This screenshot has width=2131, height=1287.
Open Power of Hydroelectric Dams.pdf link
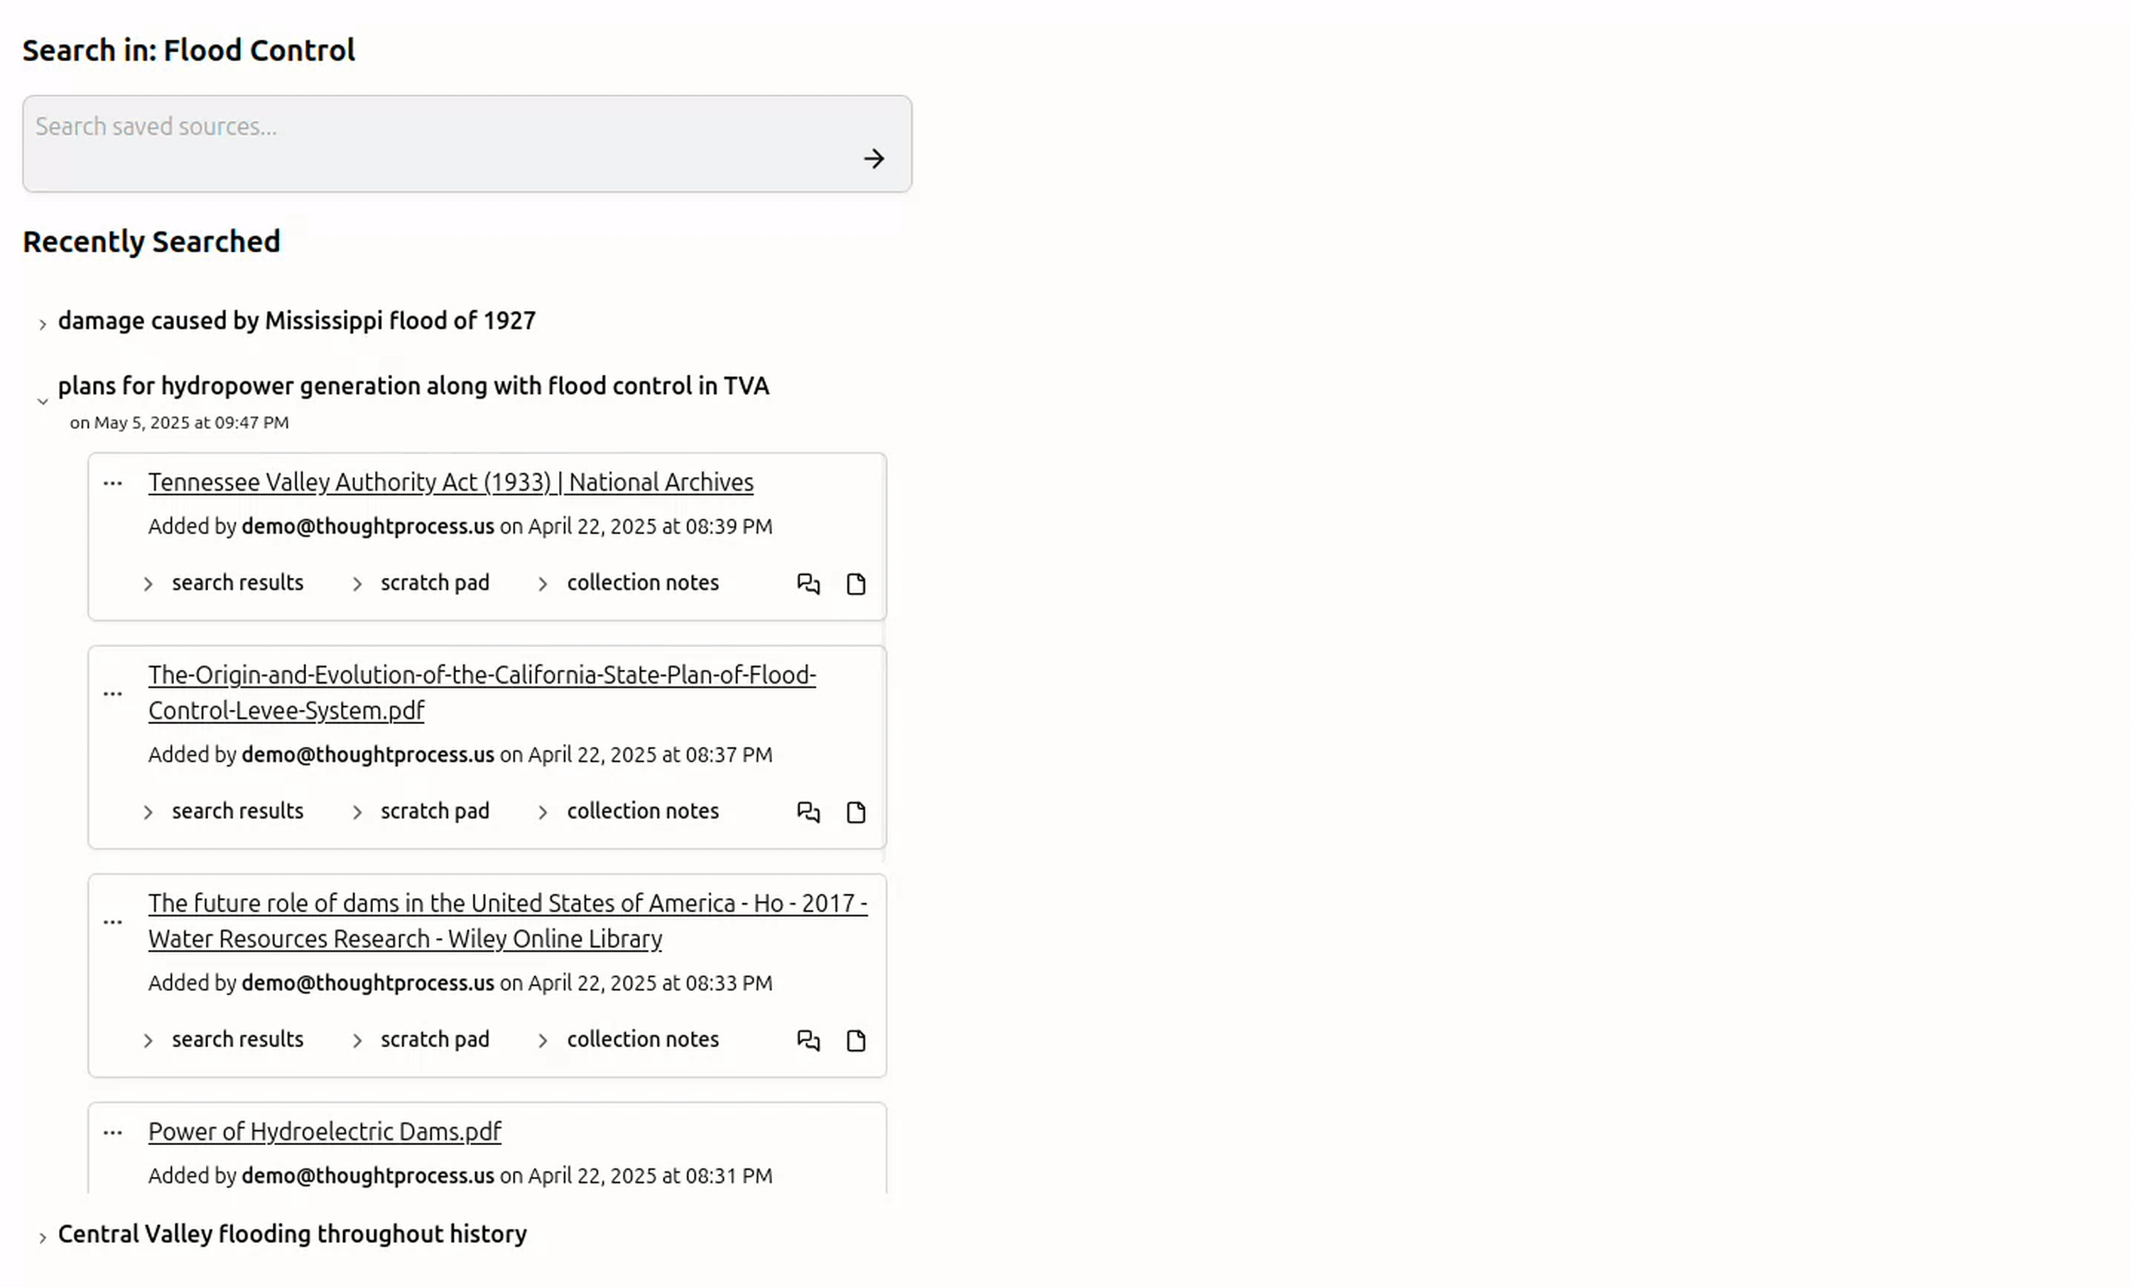tap(325, 1132)
